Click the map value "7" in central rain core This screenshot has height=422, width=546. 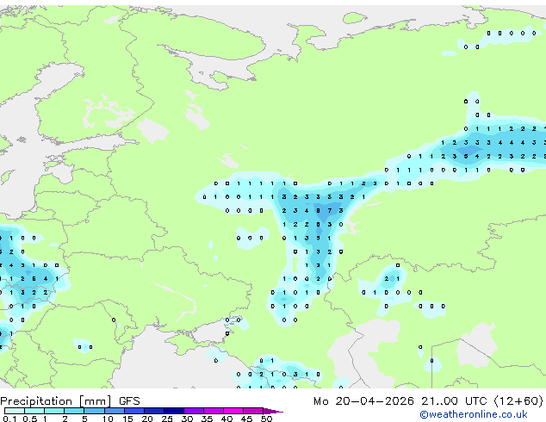330,211
